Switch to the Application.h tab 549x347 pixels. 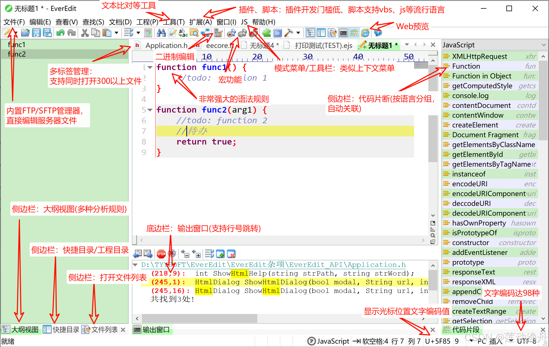point(166,45)
